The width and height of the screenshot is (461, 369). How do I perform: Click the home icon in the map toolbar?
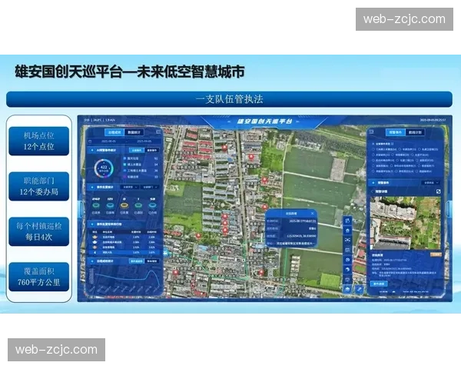[x=347, y=231]
